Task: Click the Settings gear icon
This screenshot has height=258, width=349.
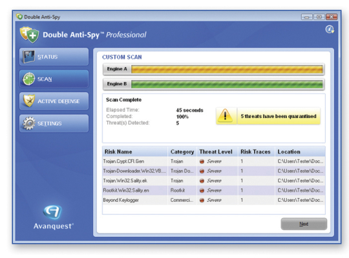Action: [x=29, y=123]
